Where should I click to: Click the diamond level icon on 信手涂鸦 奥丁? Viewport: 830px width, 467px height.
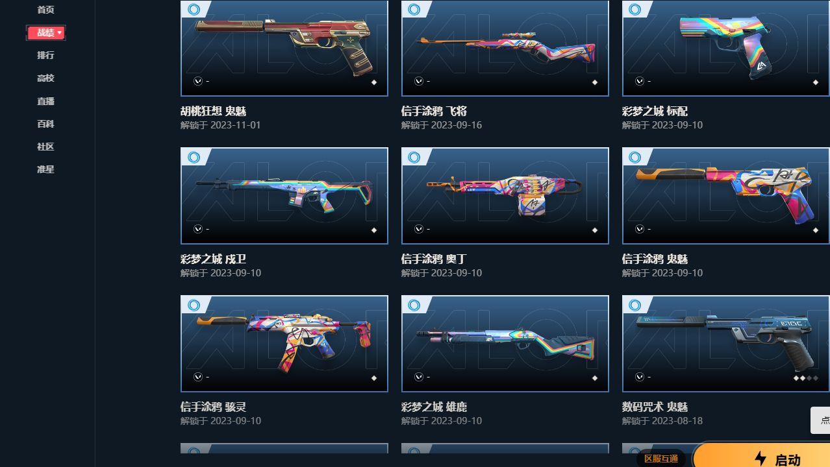[594, 230]
